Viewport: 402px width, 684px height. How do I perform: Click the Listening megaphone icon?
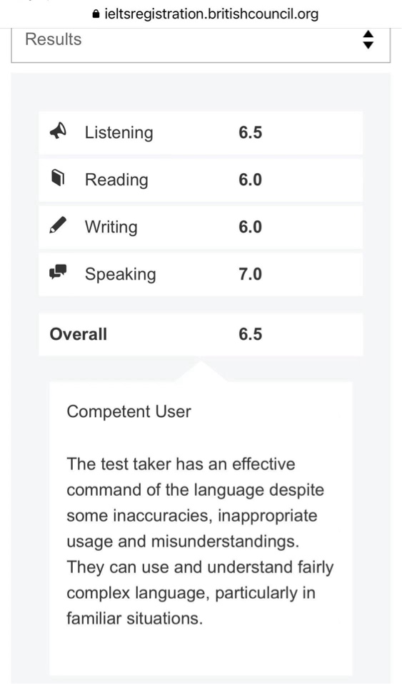click(58, 132)
